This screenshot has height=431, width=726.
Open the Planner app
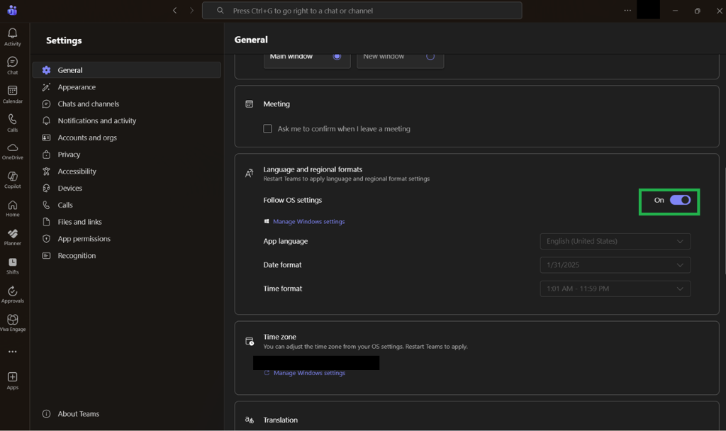coord(13,237)
